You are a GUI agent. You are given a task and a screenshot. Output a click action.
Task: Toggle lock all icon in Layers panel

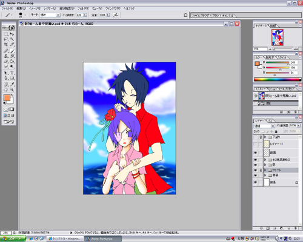coord(276,131)
